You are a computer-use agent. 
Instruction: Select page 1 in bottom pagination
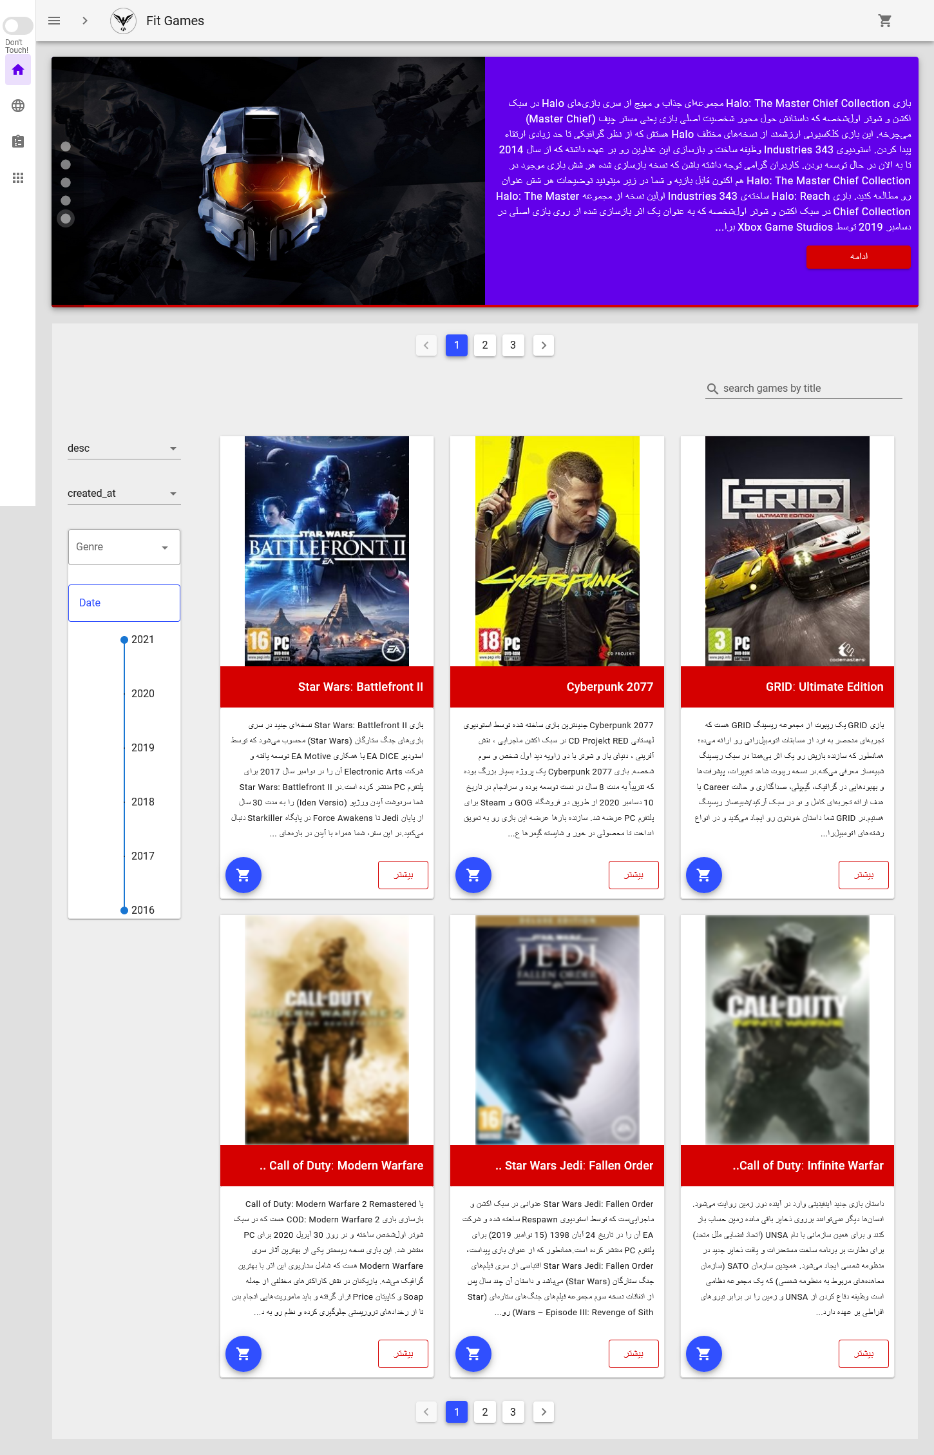click(x=457, y=1412)
